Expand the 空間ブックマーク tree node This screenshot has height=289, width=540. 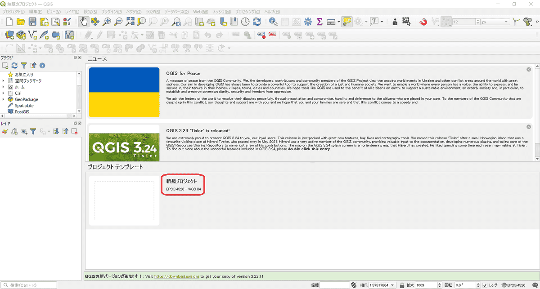(x=3, y=80)
